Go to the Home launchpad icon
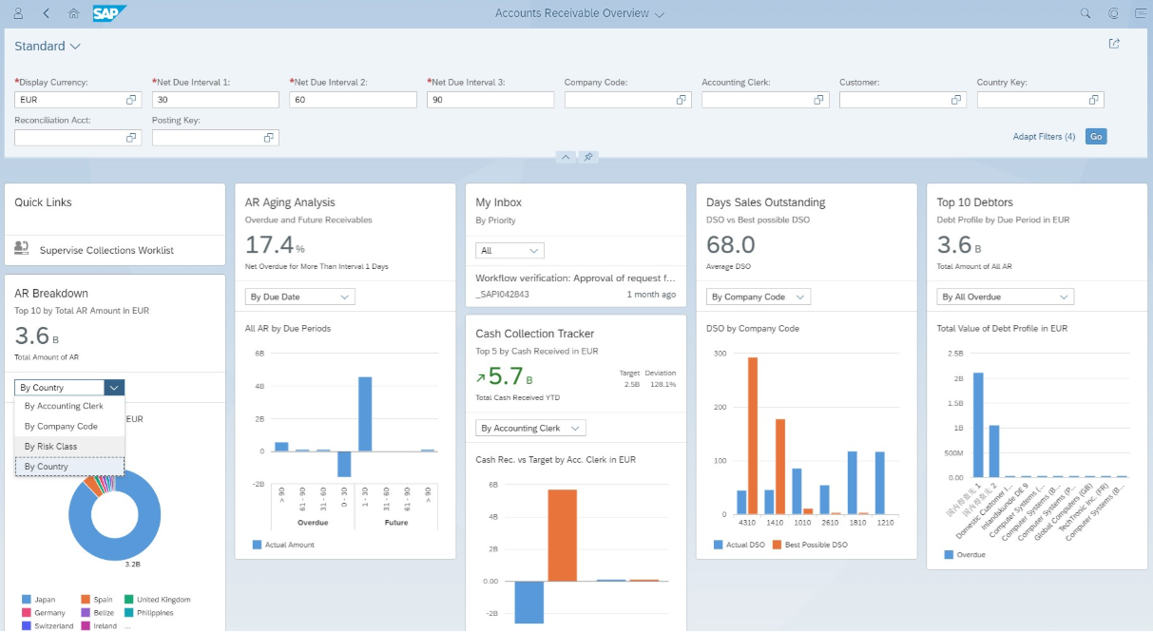Image resolution: width=1153 pixels, height=633 pixels. coord(74,13)
